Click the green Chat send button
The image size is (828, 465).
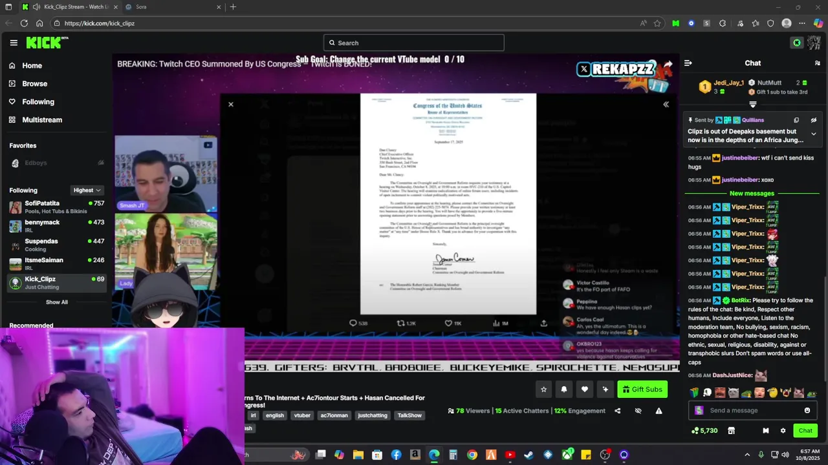805,431
